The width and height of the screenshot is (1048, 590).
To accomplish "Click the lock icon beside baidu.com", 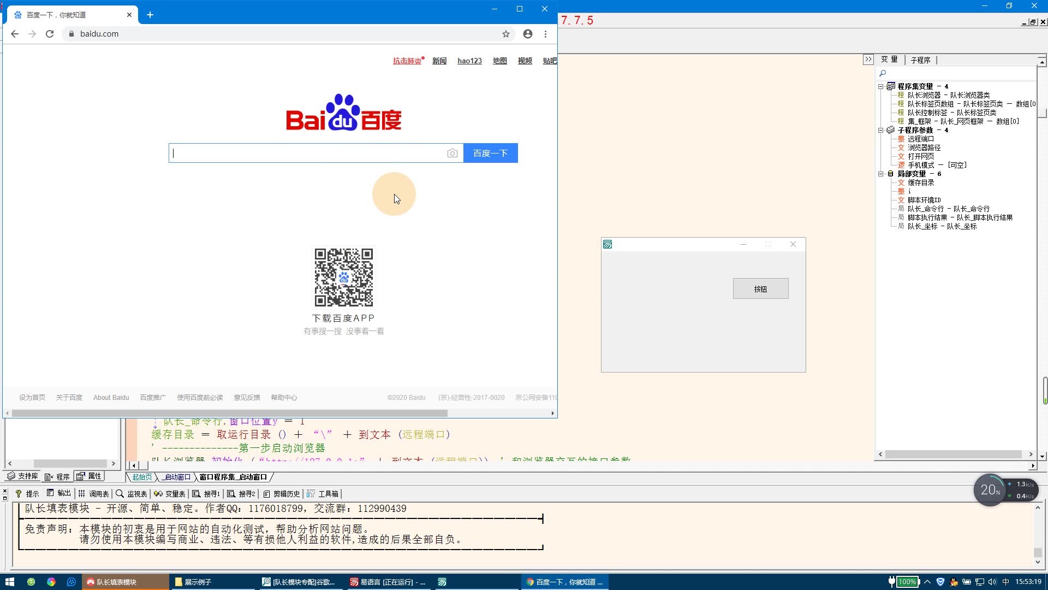I will tap(71, 34).
